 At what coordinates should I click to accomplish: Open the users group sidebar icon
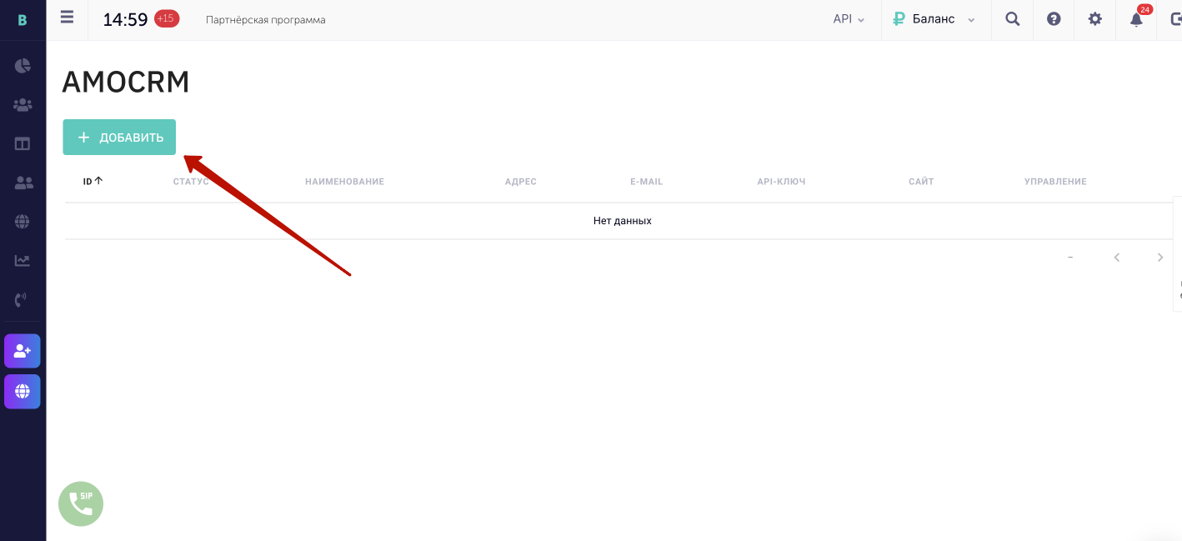(x=23, y=105)
